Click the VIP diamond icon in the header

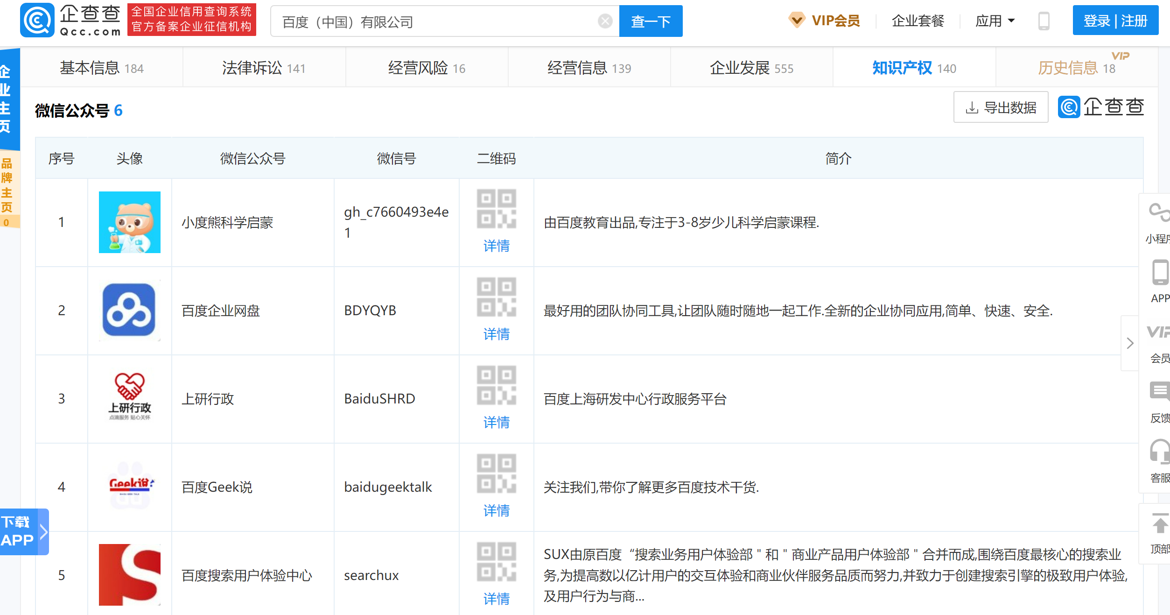797,20
